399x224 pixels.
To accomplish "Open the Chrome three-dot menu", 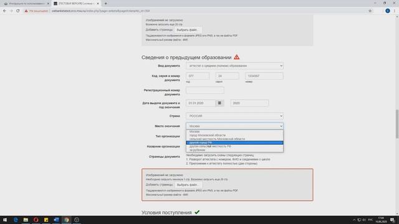I will [395, 11].
